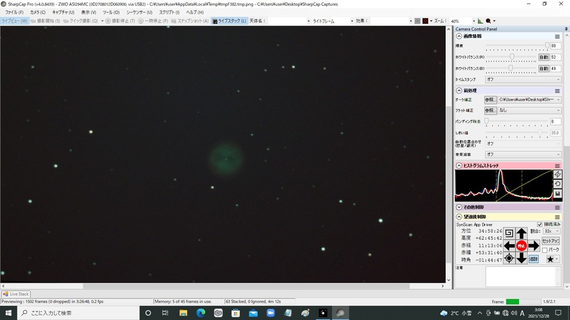Click 参照 button for ダーク補正
Screen dimensions: 570x320
[x=490, y=99]
